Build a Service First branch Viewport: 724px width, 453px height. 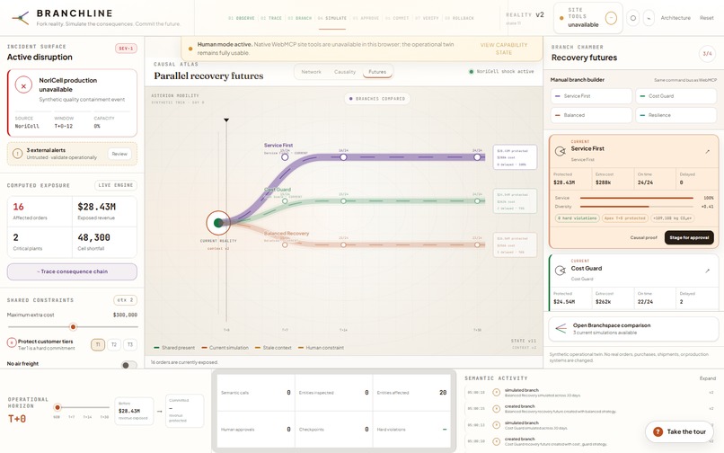pos(591,96)
